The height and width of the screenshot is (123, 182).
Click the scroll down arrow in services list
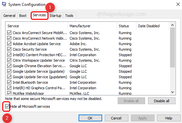coord(173,92)
